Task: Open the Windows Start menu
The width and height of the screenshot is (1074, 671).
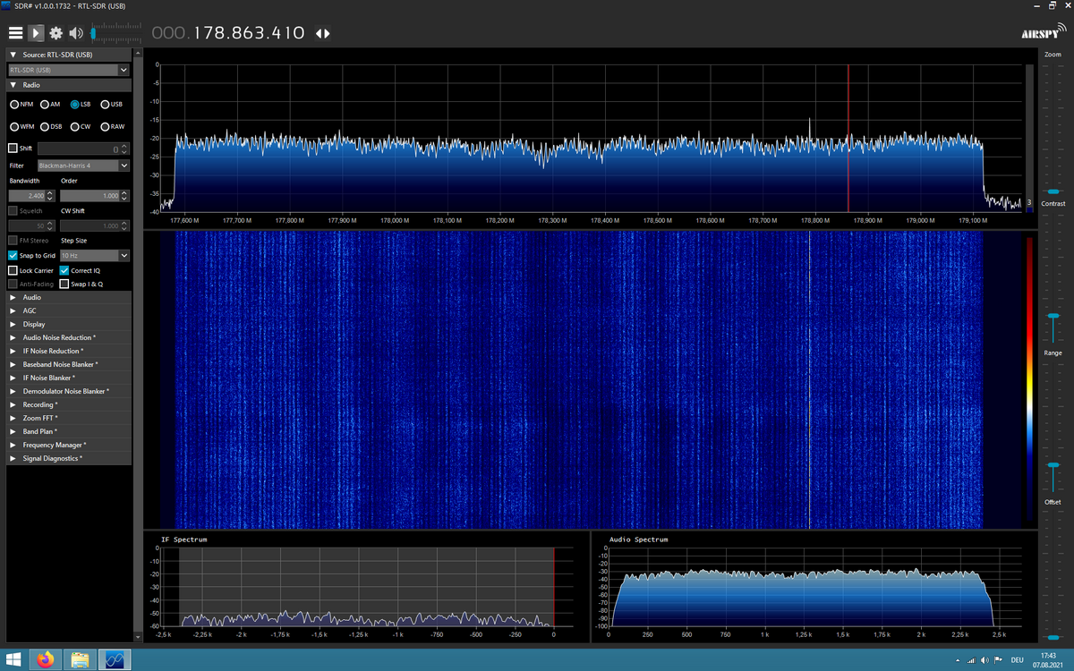Action: click(15, 659)
